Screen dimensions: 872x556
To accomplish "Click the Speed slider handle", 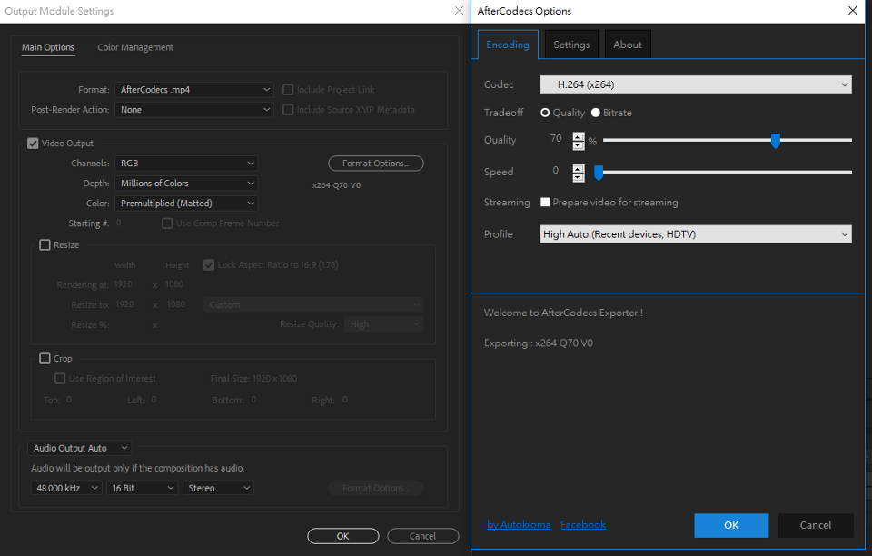I will [x=599, y=173].
